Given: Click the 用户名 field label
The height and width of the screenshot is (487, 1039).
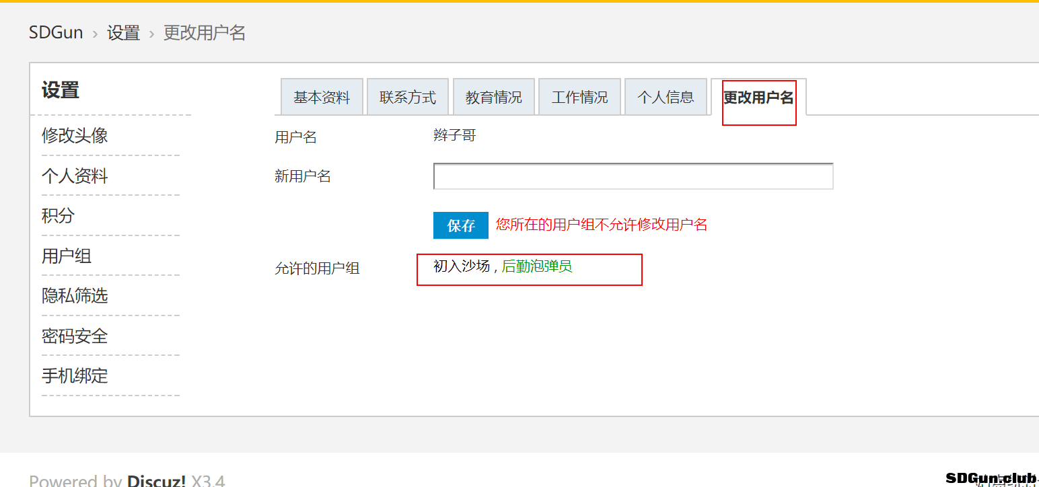Looking at the screenshot, I should coord(295,137).
